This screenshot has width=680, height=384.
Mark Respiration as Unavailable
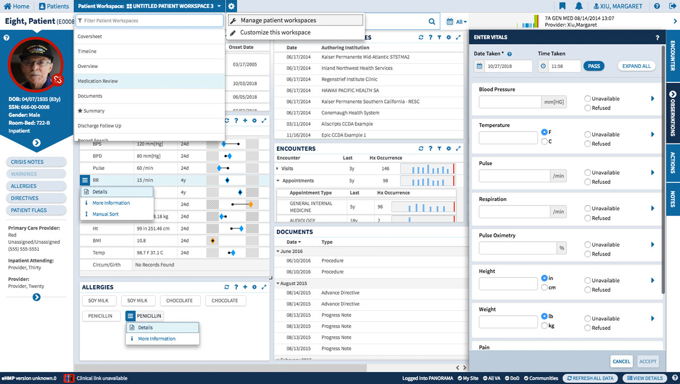click(x=588, y=209)
